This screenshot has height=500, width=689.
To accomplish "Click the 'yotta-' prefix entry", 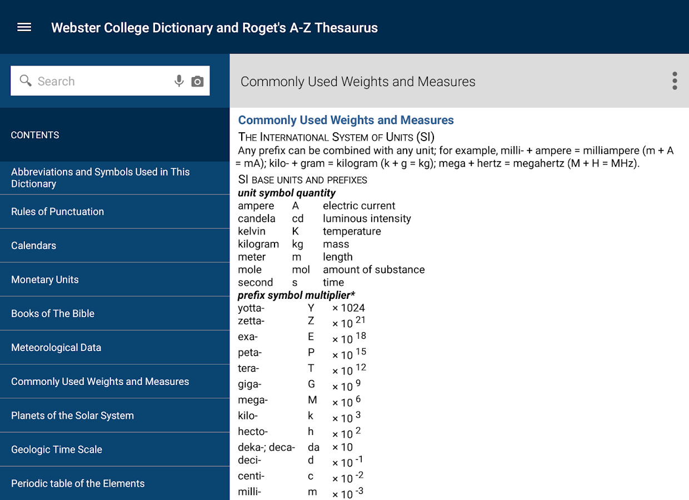I will (x=251, y=308).
